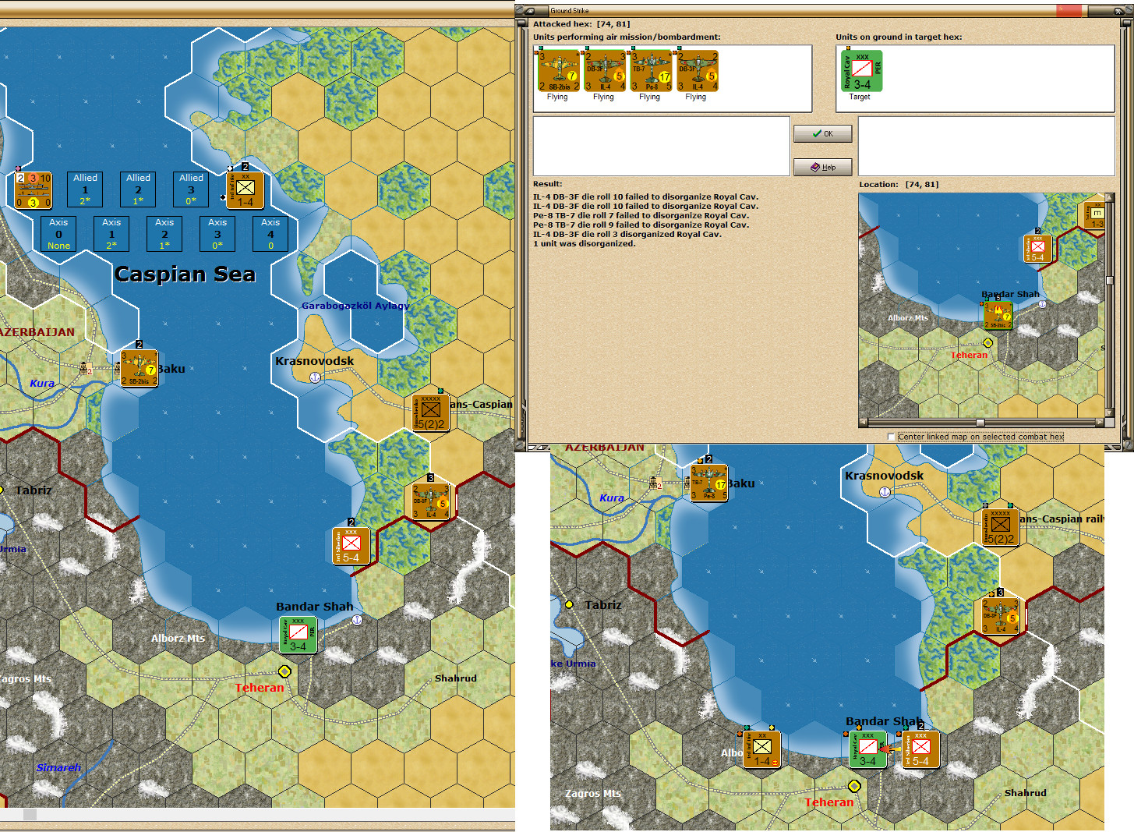
Task: Click mini-map vertical scrollbar thumb
Action: click(1110, 280)
